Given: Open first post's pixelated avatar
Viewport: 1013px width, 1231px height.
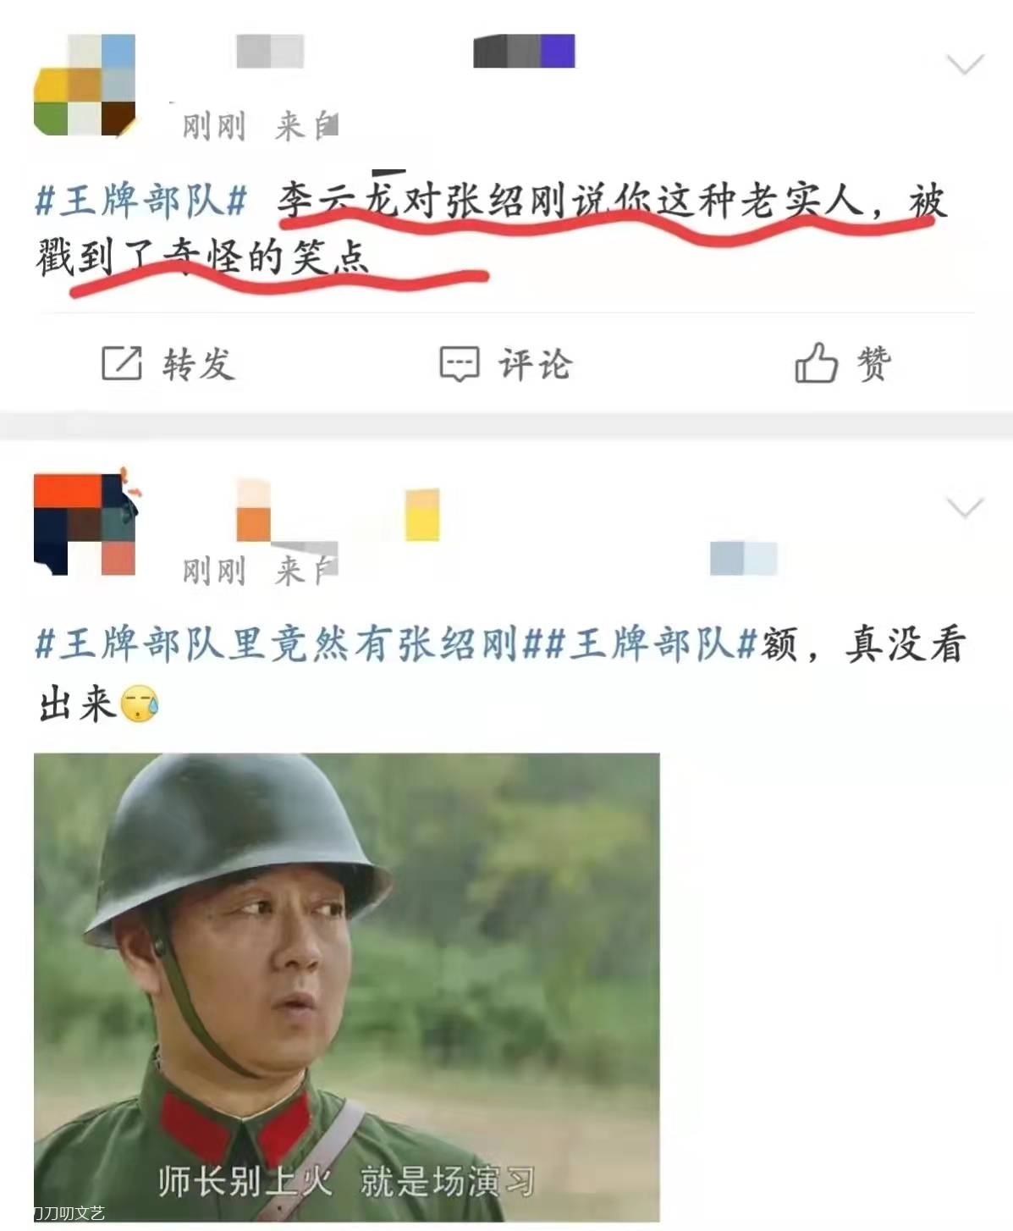Looking at the screenshot, I should 85,85.
